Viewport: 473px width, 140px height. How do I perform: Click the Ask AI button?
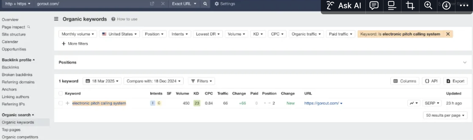point(344,6)
